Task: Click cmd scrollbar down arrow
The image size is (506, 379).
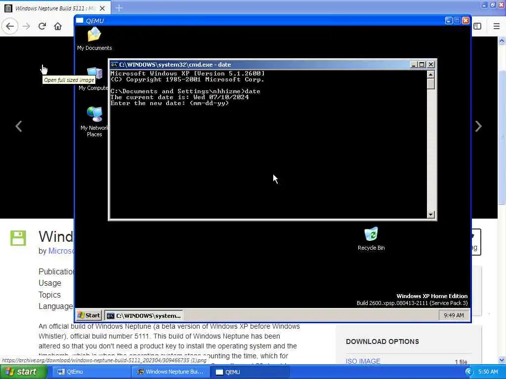Action: click(x=430, y=215)
